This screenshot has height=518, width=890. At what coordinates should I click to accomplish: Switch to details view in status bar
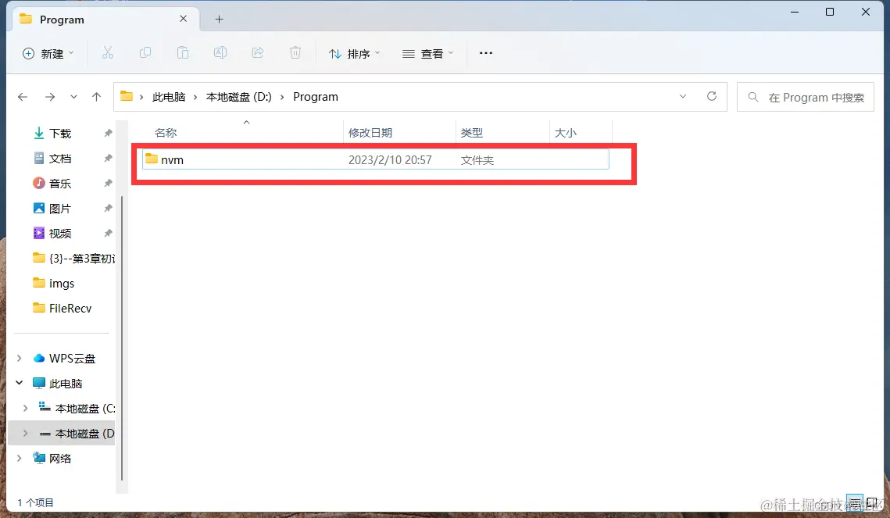(854, 502)
